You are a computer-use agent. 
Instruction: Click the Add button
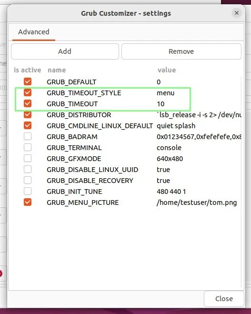[65, 51]
